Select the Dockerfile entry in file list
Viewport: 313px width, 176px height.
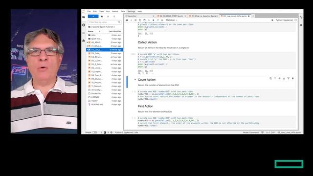tap(105, 93)
